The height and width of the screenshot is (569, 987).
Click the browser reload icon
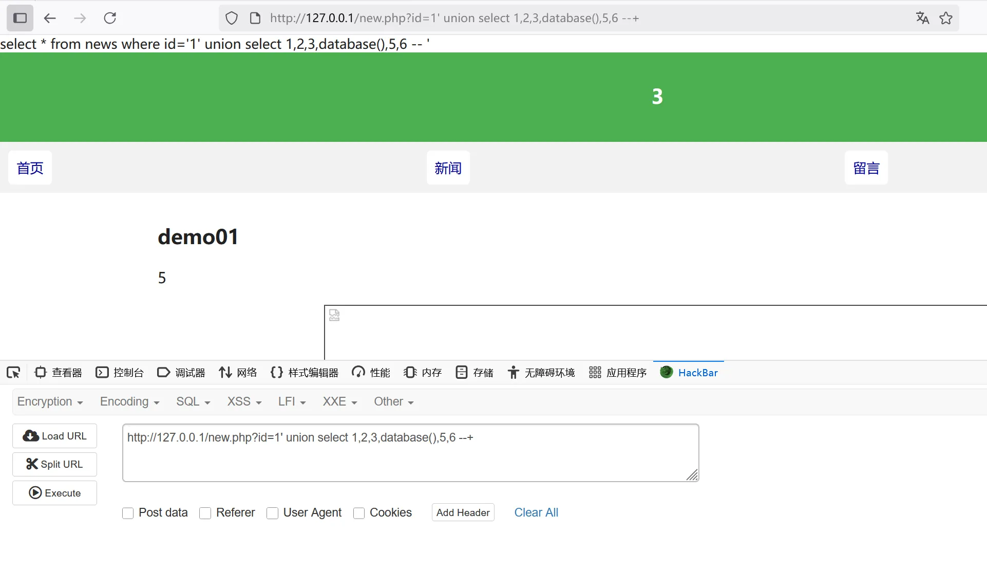(x=110, y=19)
